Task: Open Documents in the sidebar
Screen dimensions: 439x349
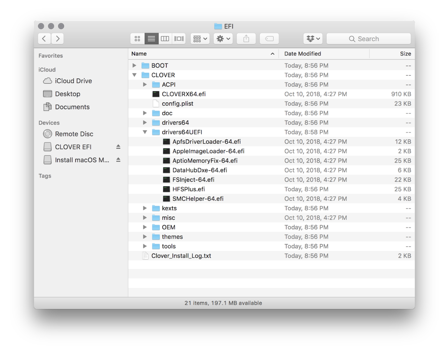Action: 66,107
